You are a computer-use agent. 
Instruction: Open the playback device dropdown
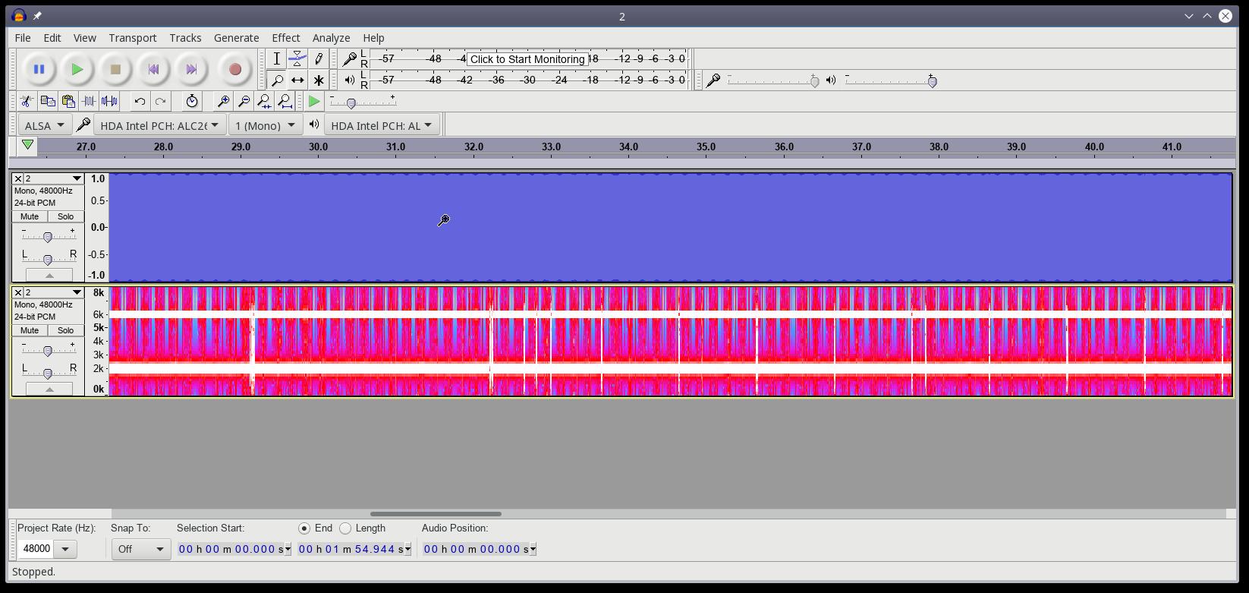[x=382, y=125]
